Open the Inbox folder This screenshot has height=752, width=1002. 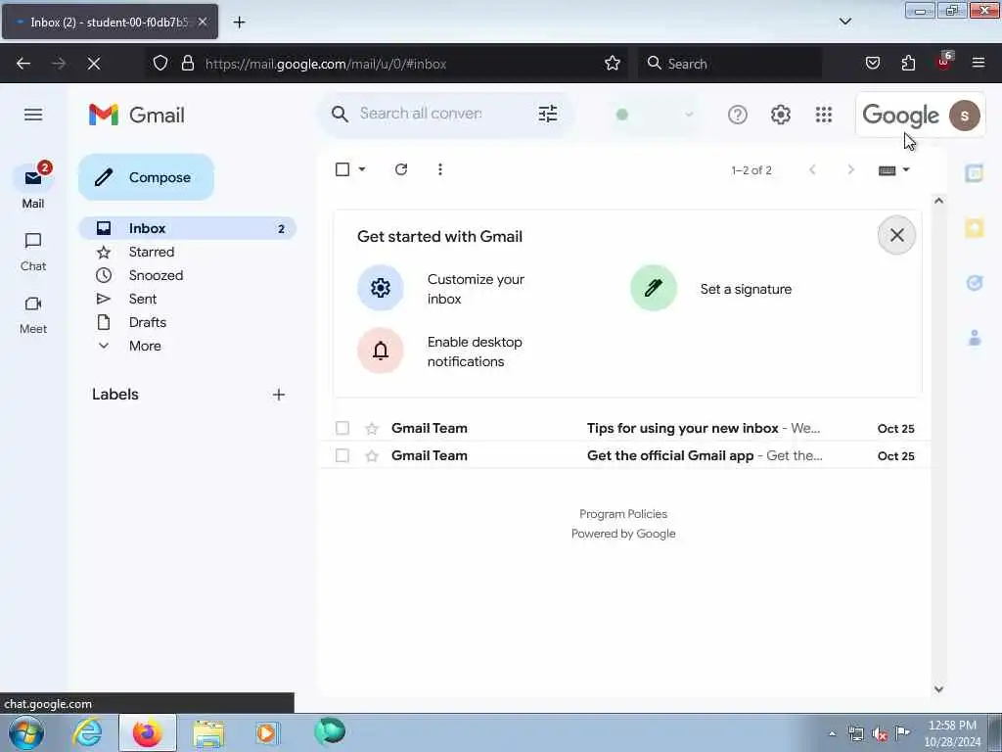point(187,228)
